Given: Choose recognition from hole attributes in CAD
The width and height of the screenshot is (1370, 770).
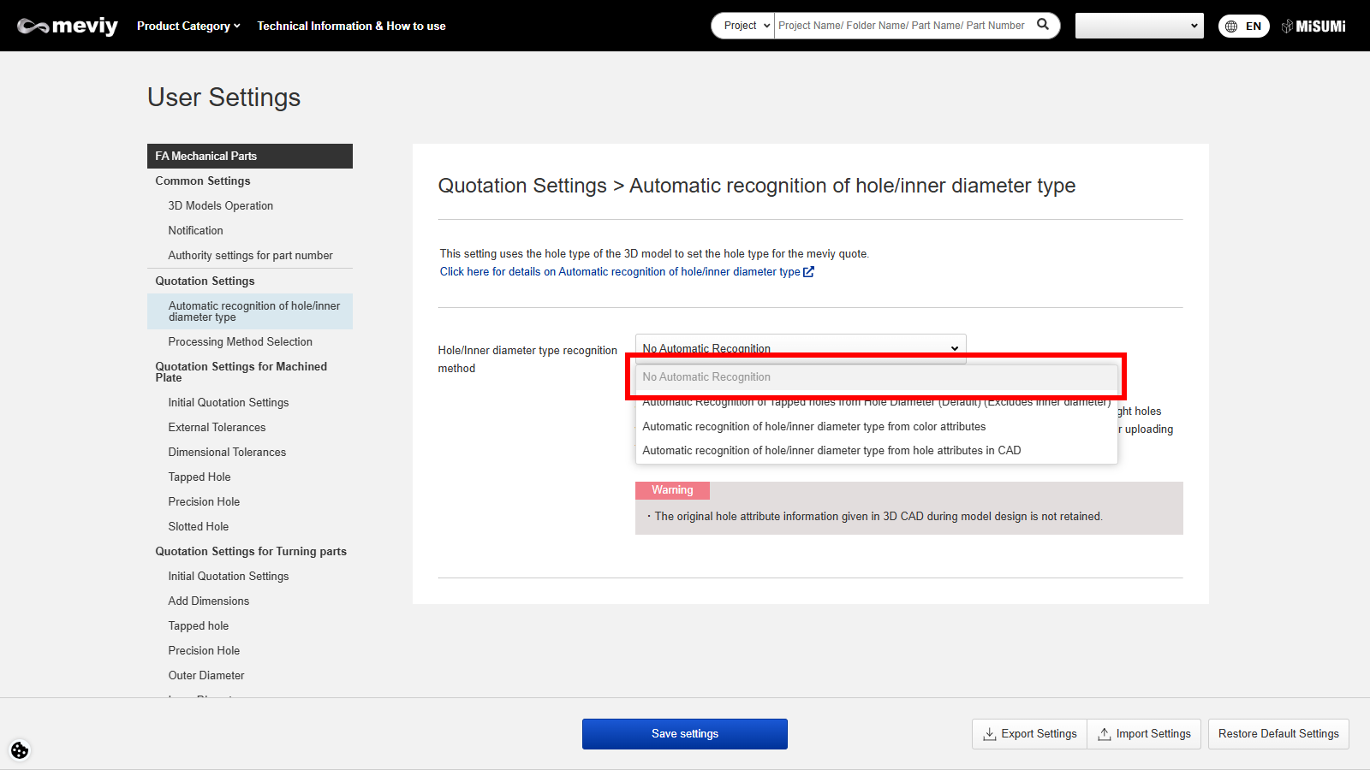Looking at the screenshot, I should point(831,450).
